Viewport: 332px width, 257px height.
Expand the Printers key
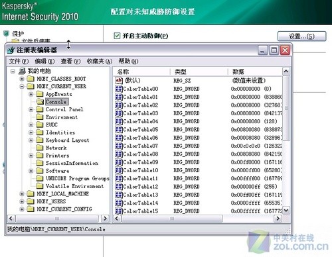(x=31, y=156)
